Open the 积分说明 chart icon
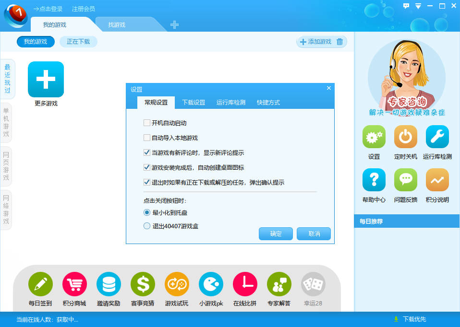Image resolution: width=460 pixels, height=327 pixels. tap(437, 180)
